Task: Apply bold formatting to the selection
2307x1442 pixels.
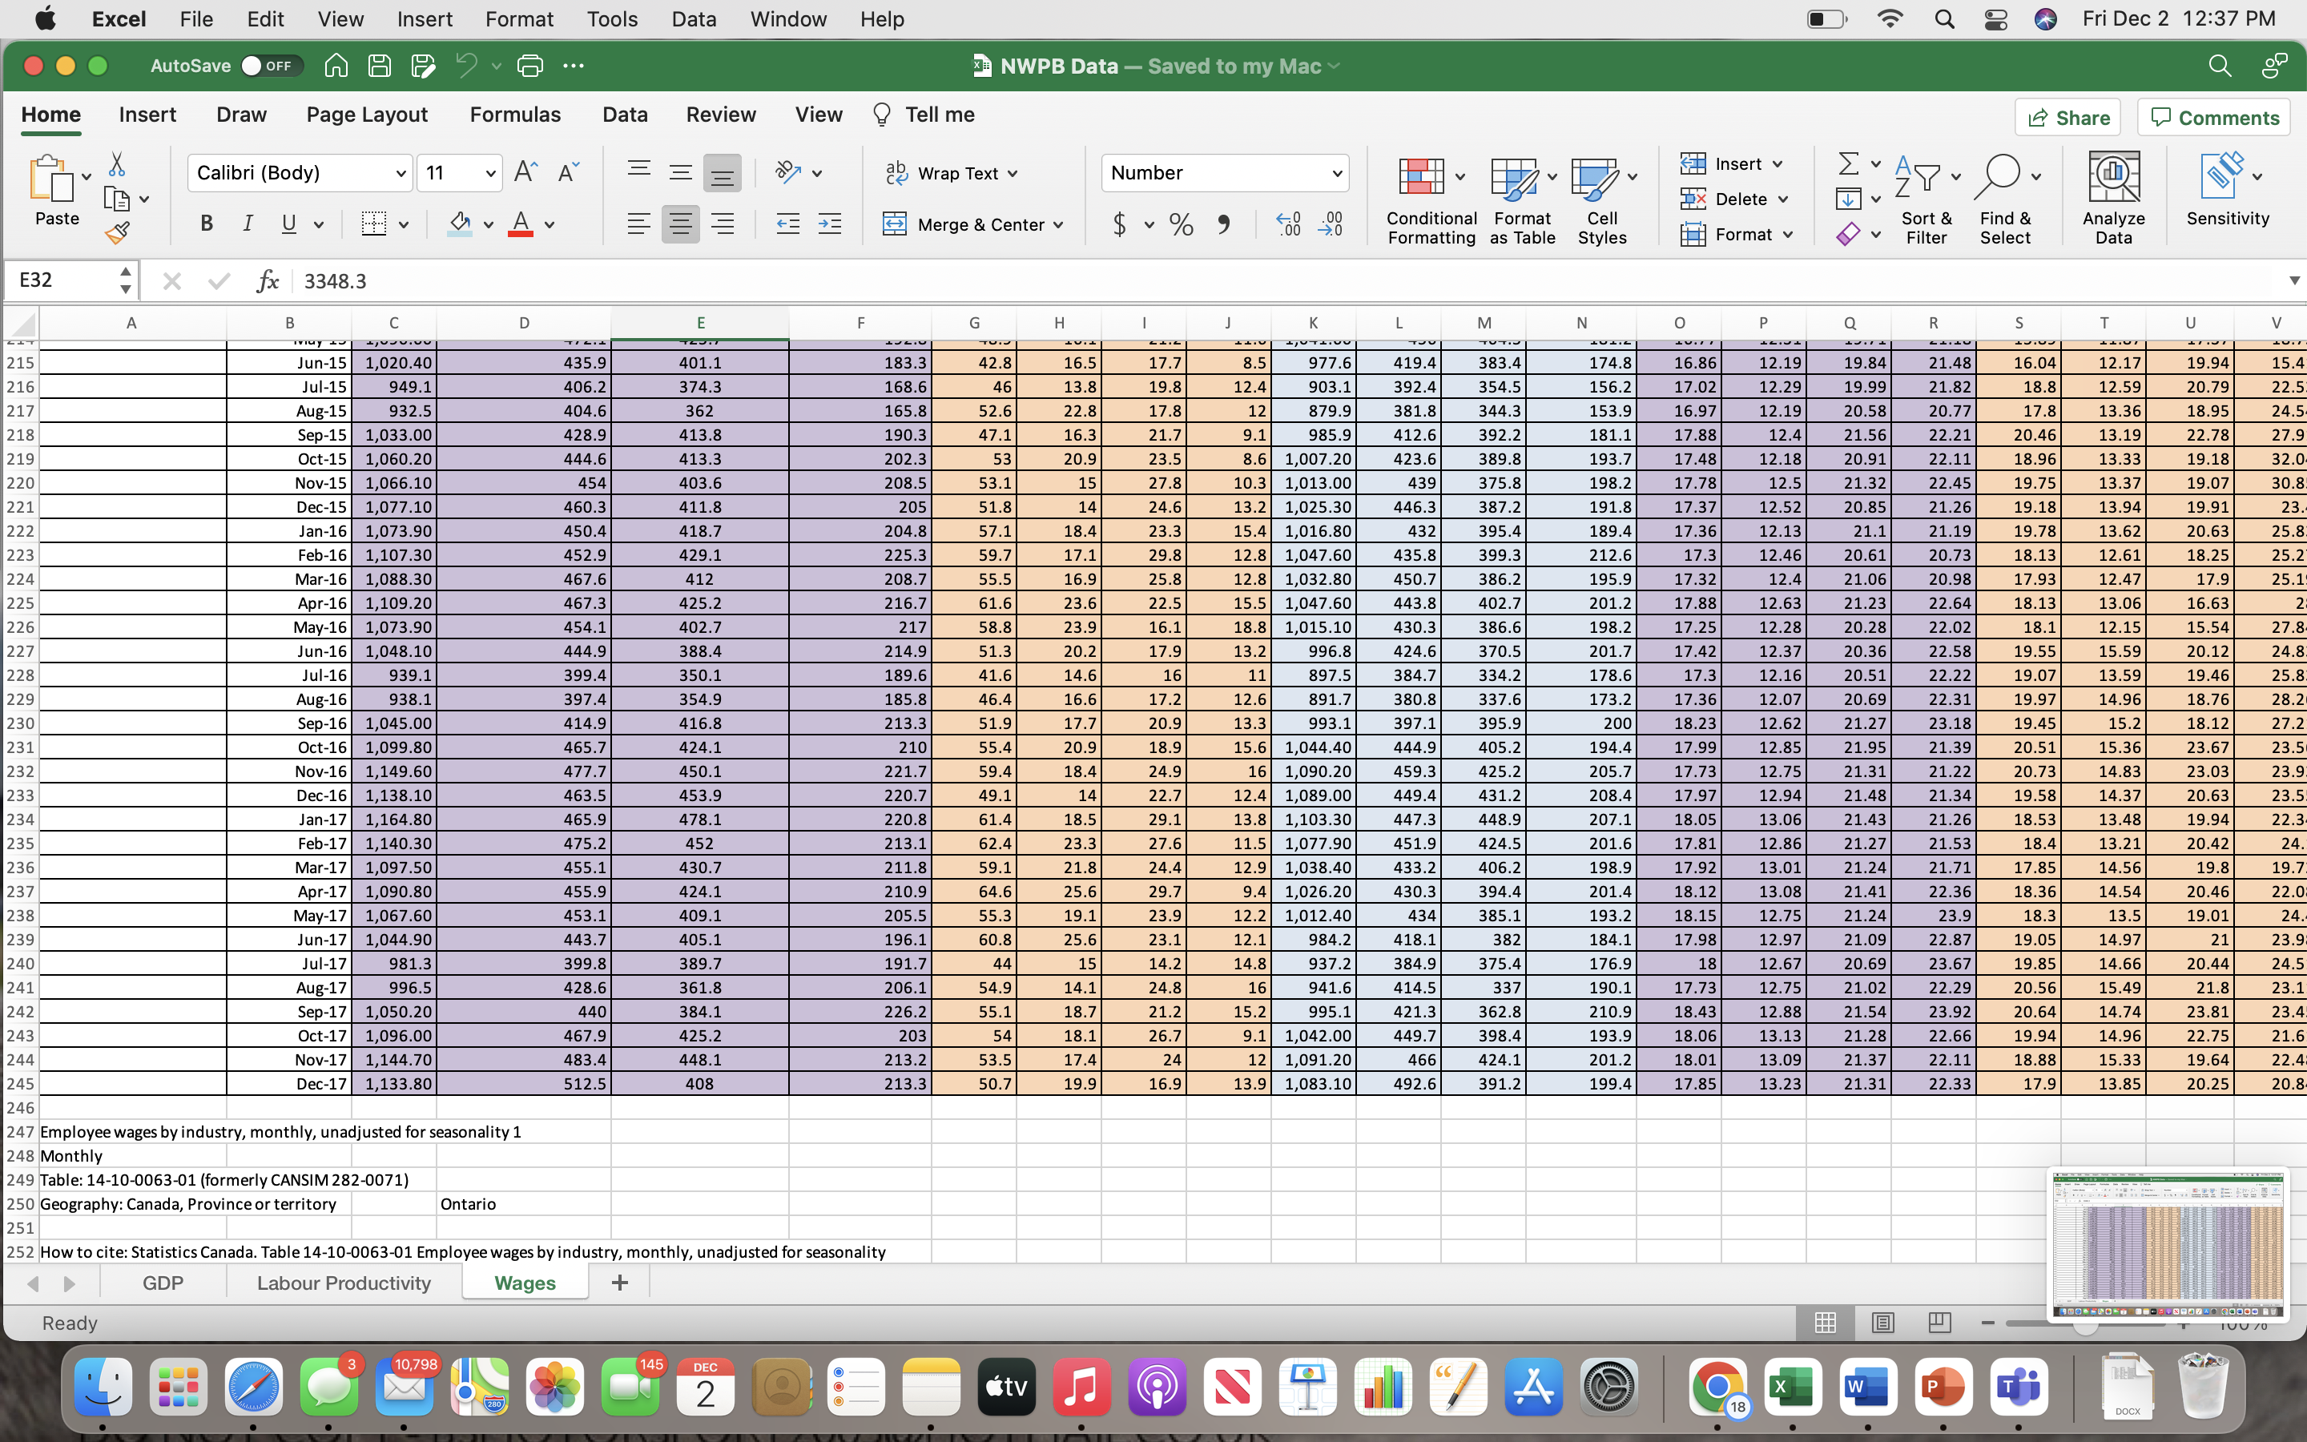Action: [206, 224]
